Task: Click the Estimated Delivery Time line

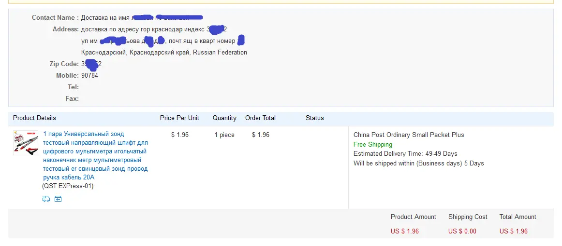Action: pyautogui.click(x=405, y=154)
